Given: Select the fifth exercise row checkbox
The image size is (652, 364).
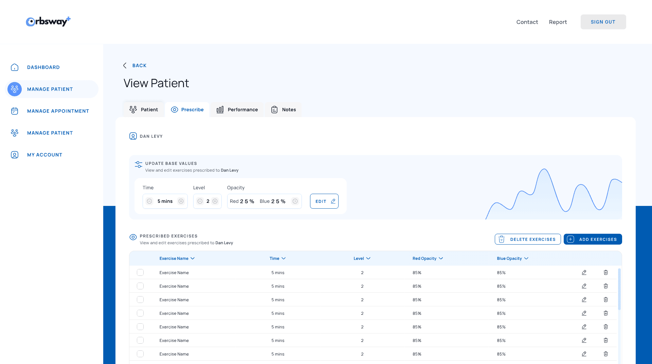Looking at the screenshot, I should pos(140,327).
